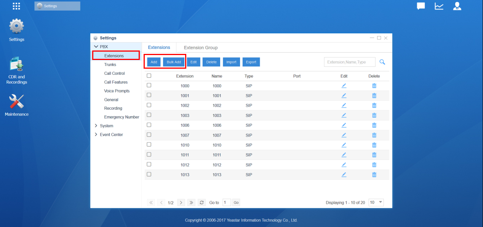Open Call Control in the sidebar

pos(114,73)
